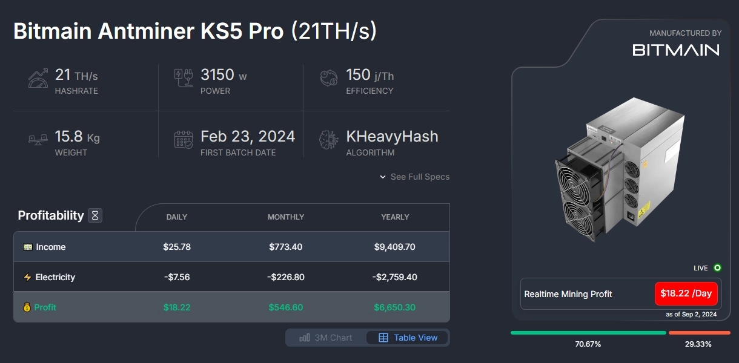
Task: Click the red $18.22 /Day profit button
Action: pyautogui.click(x=686, y=293)
